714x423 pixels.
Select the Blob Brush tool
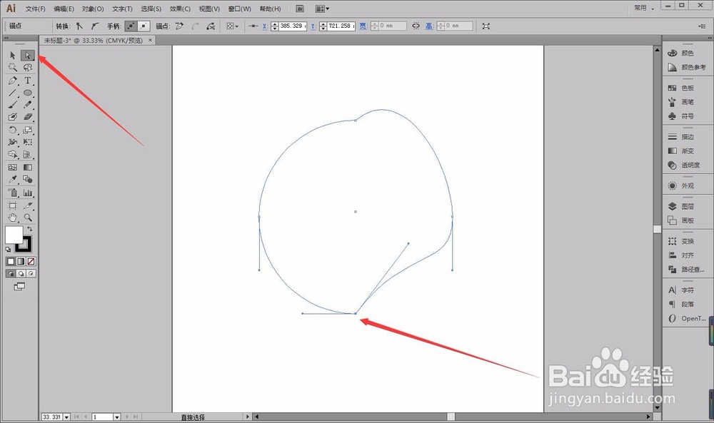click(12, 117)
